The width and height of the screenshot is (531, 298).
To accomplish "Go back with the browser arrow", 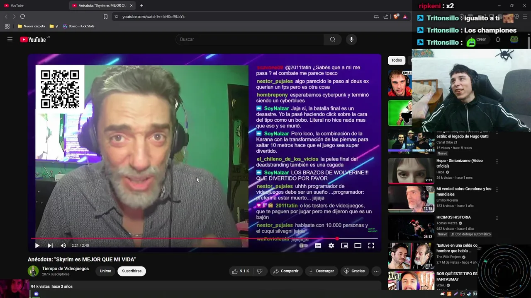I will 6,17.
